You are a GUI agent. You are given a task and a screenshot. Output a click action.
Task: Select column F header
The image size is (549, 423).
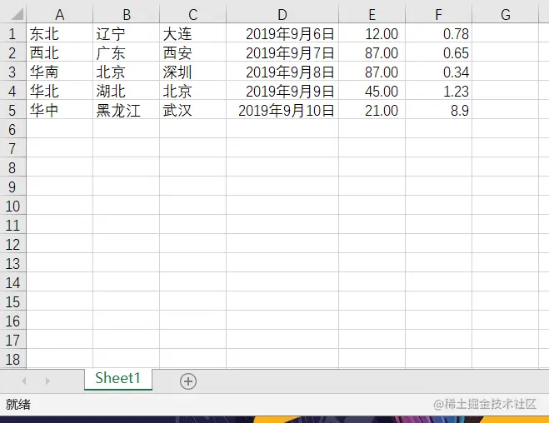pyautogui.click(x=439, y=14)
